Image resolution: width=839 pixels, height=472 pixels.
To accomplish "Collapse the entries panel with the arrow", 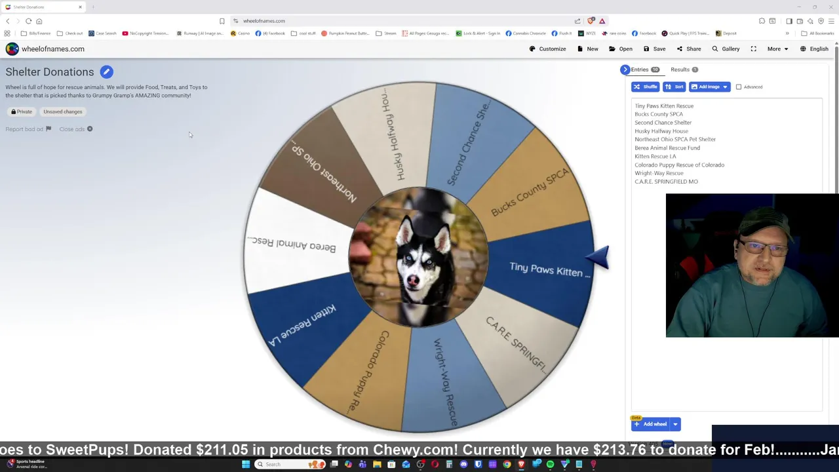I will coord(625,69).
